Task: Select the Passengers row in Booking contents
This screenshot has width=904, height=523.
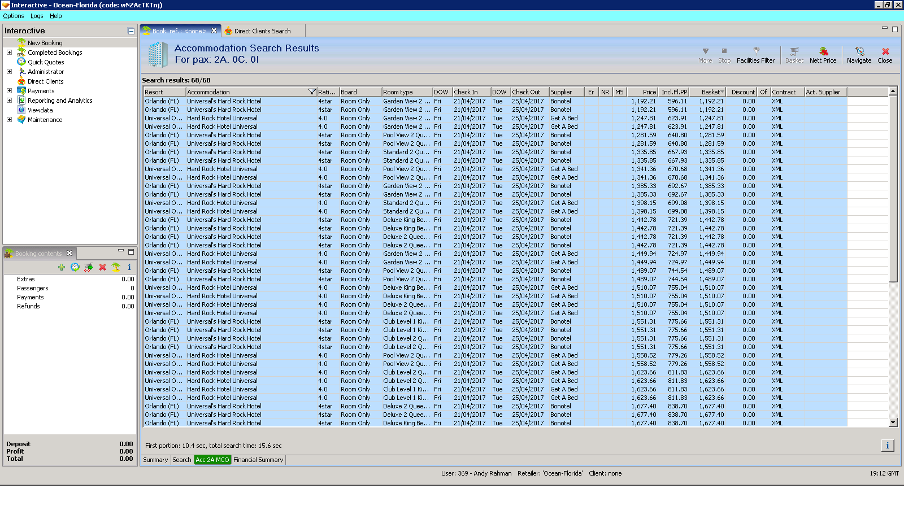Action: (x=70, y=288)
